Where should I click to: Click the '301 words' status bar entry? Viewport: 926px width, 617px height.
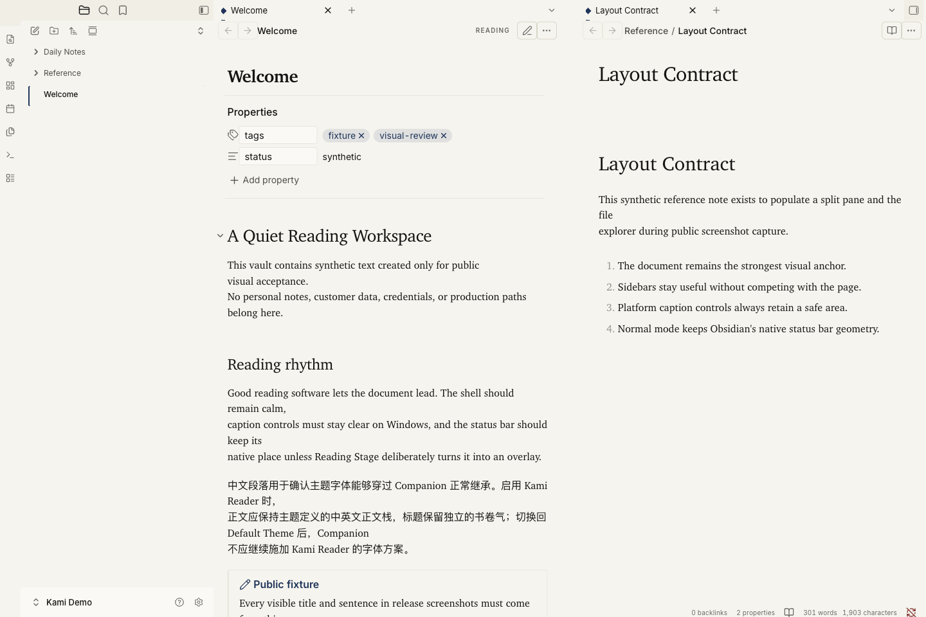point(820,613)
